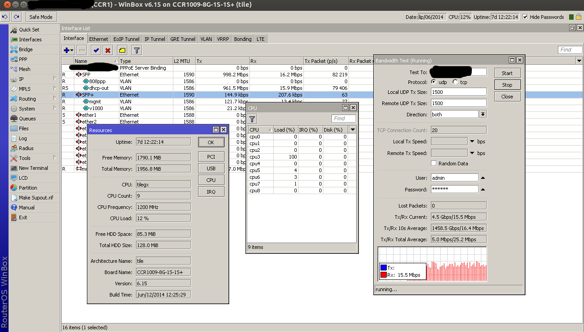Open Queues in the sidebar

point(27,119)
